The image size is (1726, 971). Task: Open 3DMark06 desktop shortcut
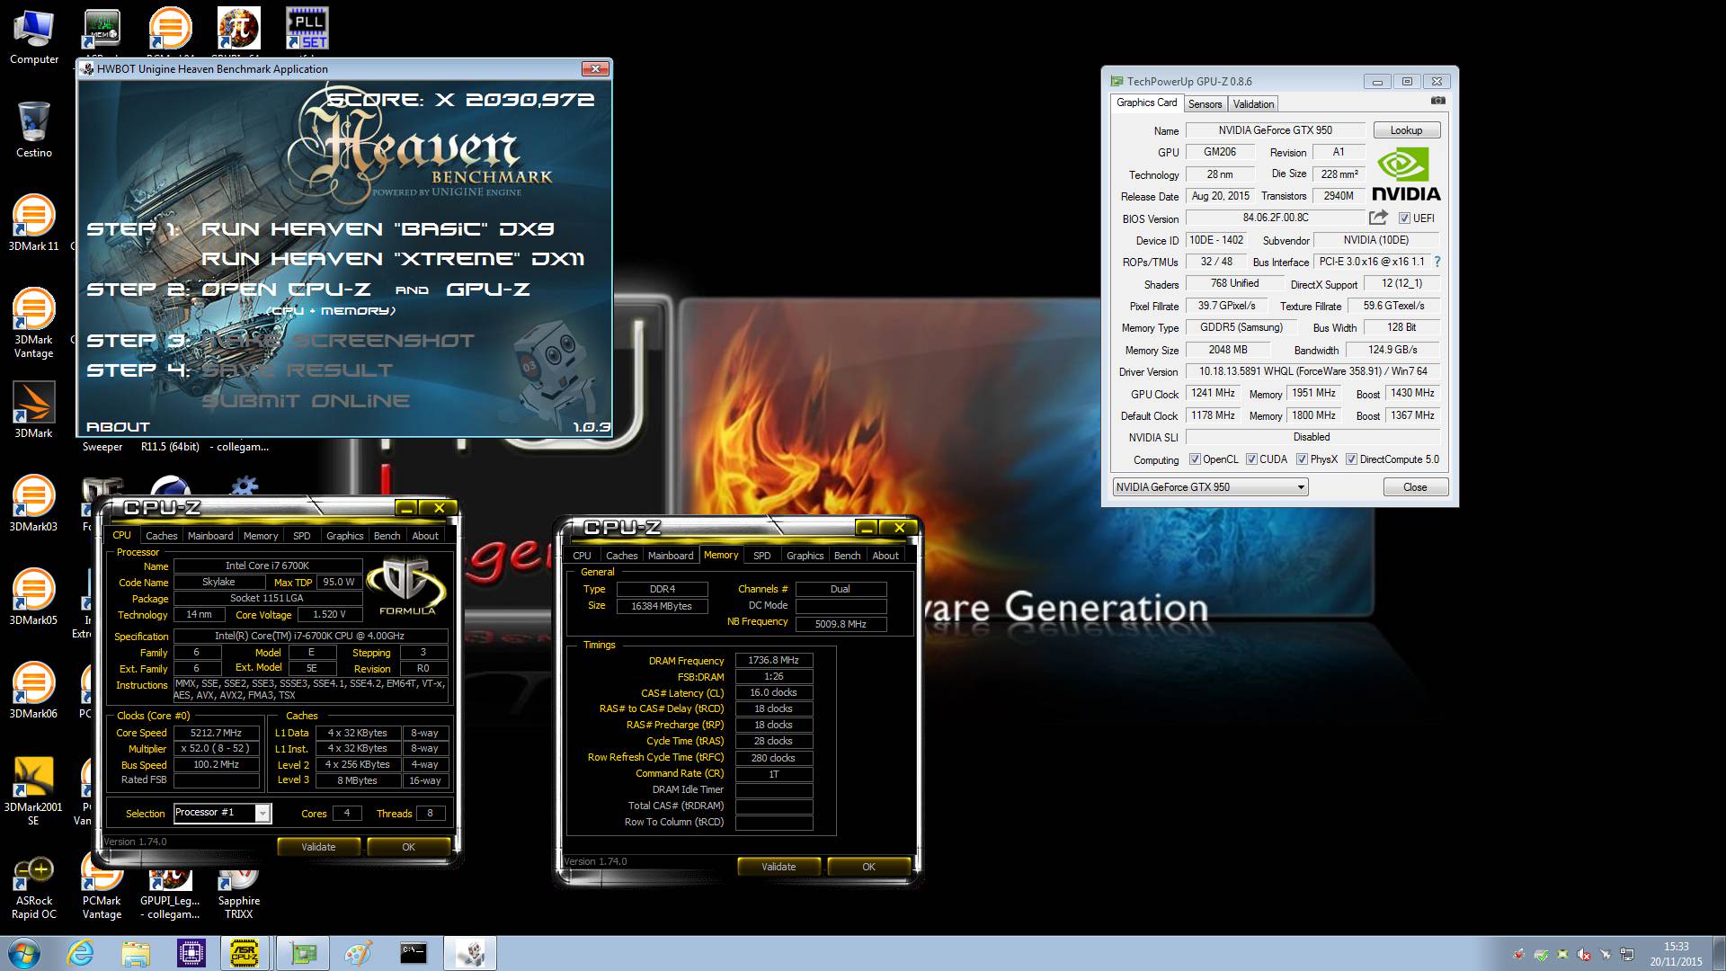(34, 690)
